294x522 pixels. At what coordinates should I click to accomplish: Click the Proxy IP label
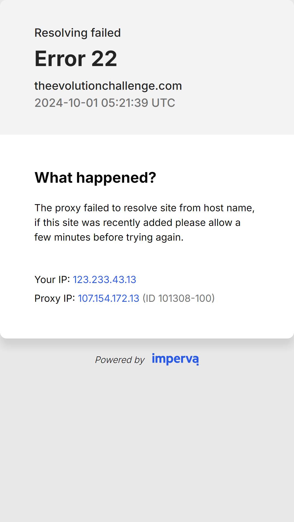click(55, 298)
